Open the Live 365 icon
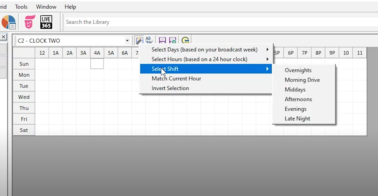This screenshot has height=196, width=378. click(x=46, y=22)
